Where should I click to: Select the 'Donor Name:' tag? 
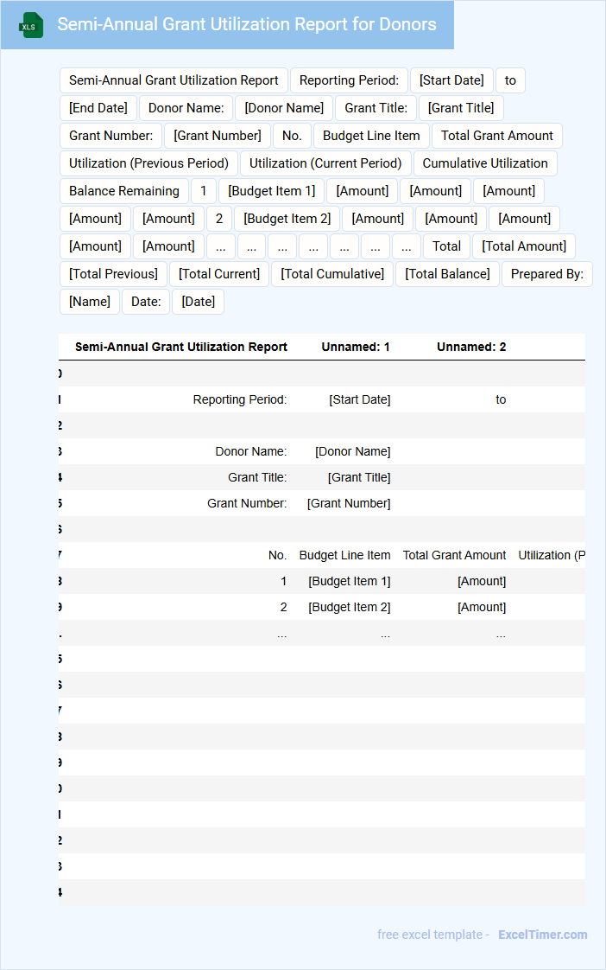point(186,108)
